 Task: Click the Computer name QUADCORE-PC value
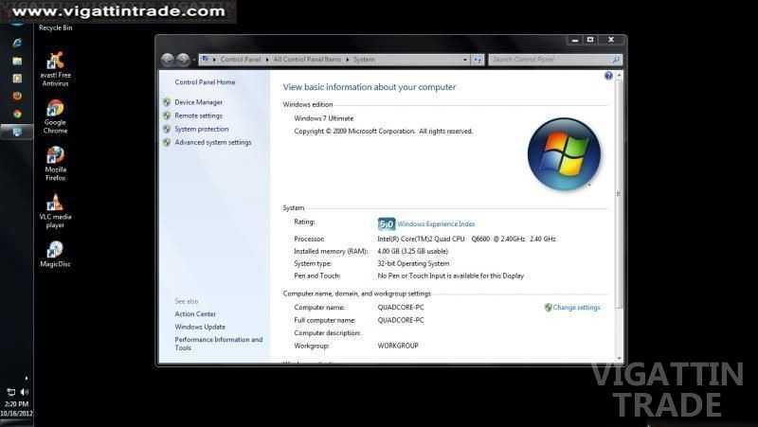click(401, 307)
